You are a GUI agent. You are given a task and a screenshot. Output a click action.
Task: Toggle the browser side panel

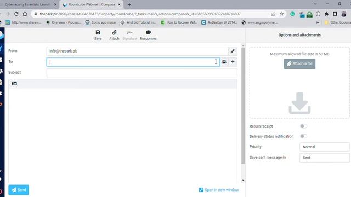[x=335, y=14]
